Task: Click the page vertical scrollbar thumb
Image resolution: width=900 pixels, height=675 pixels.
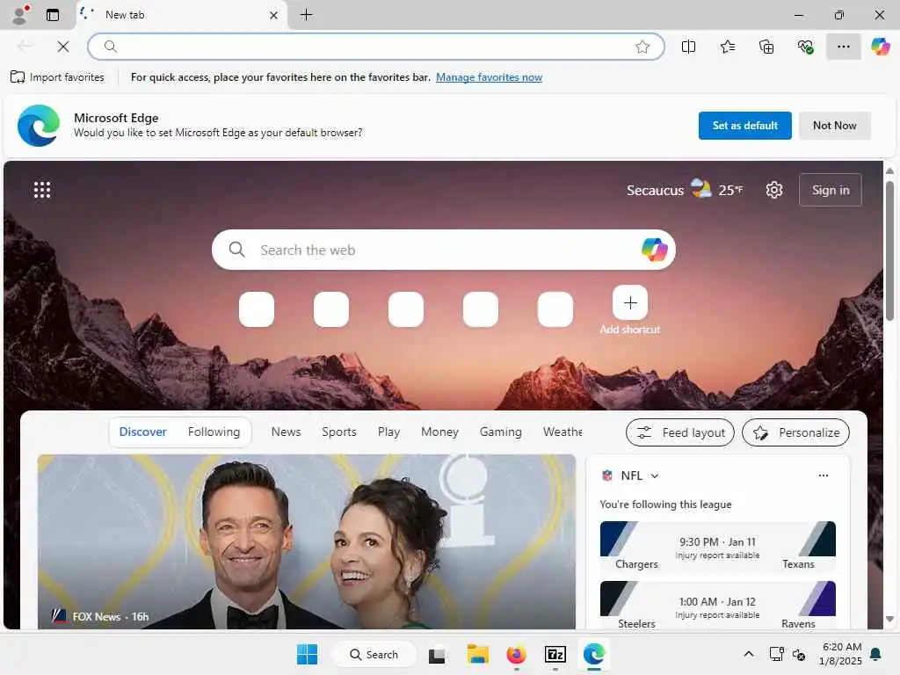Action: pos(889,250)
